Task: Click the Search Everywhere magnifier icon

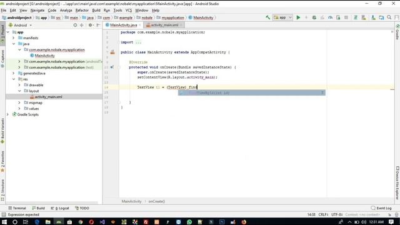Action: 389,17
